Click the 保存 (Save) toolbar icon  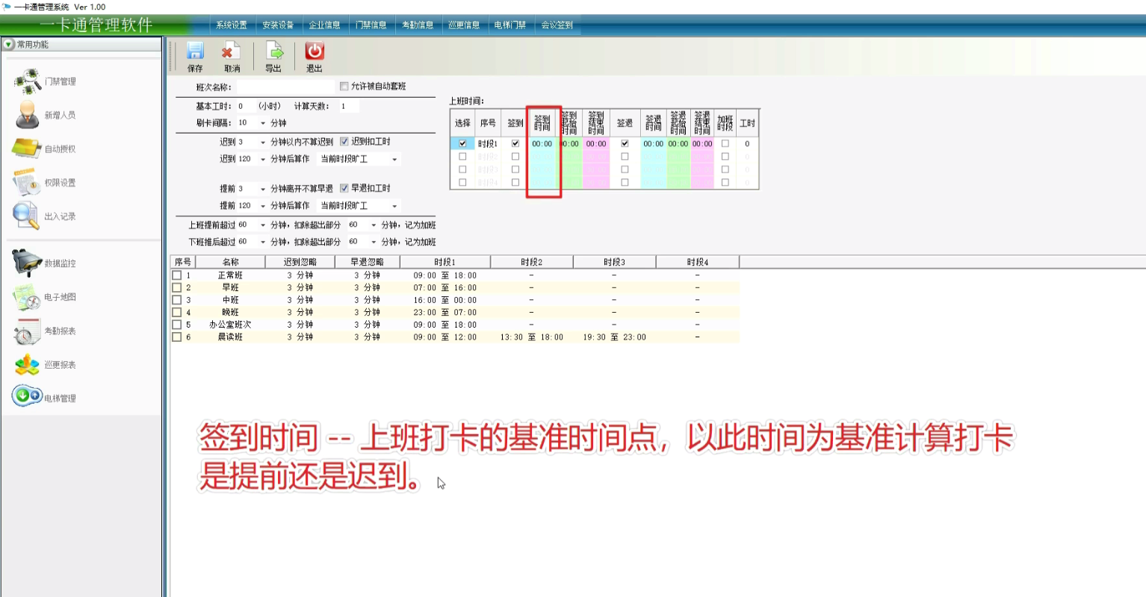tap(195, 51)
